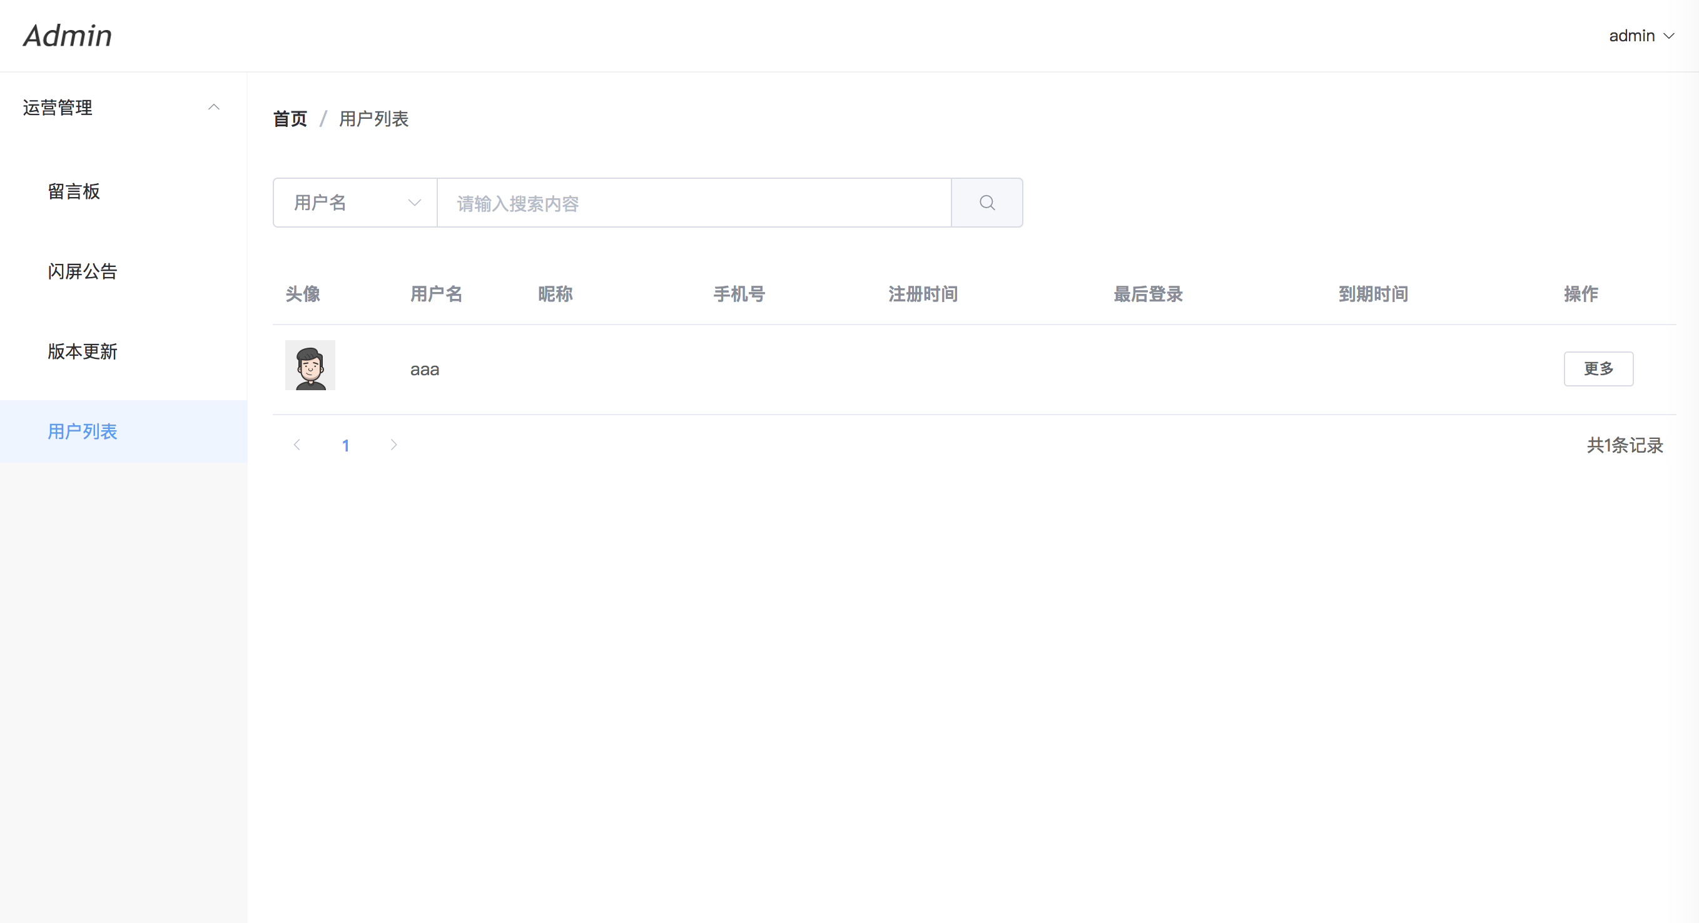Open the 用户名 search field selector

(355, 203)
